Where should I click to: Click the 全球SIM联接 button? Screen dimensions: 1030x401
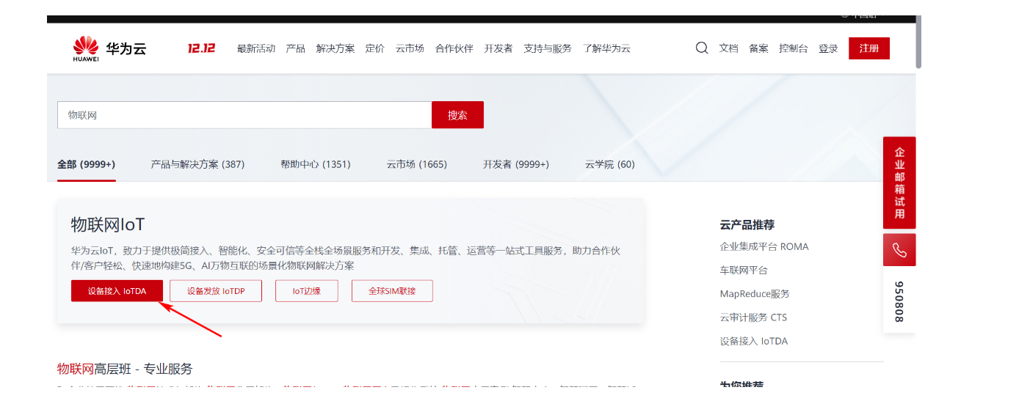(x=392, y=291)
